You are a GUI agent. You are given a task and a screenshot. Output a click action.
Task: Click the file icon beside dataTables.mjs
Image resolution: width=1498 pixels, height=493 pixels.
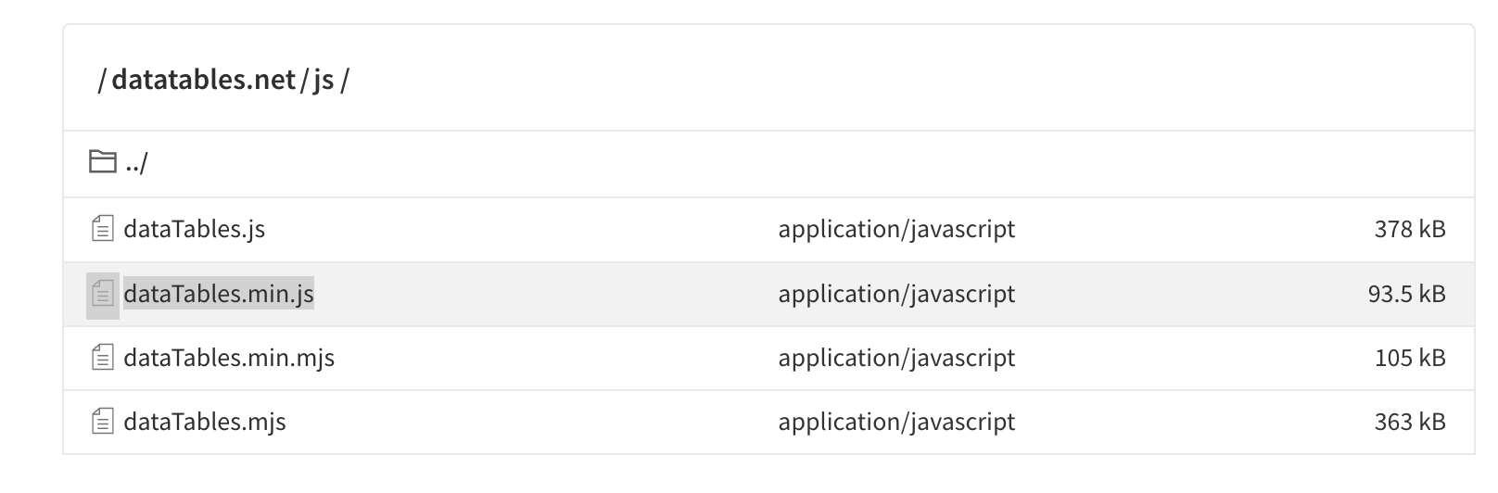coord(103,422)
